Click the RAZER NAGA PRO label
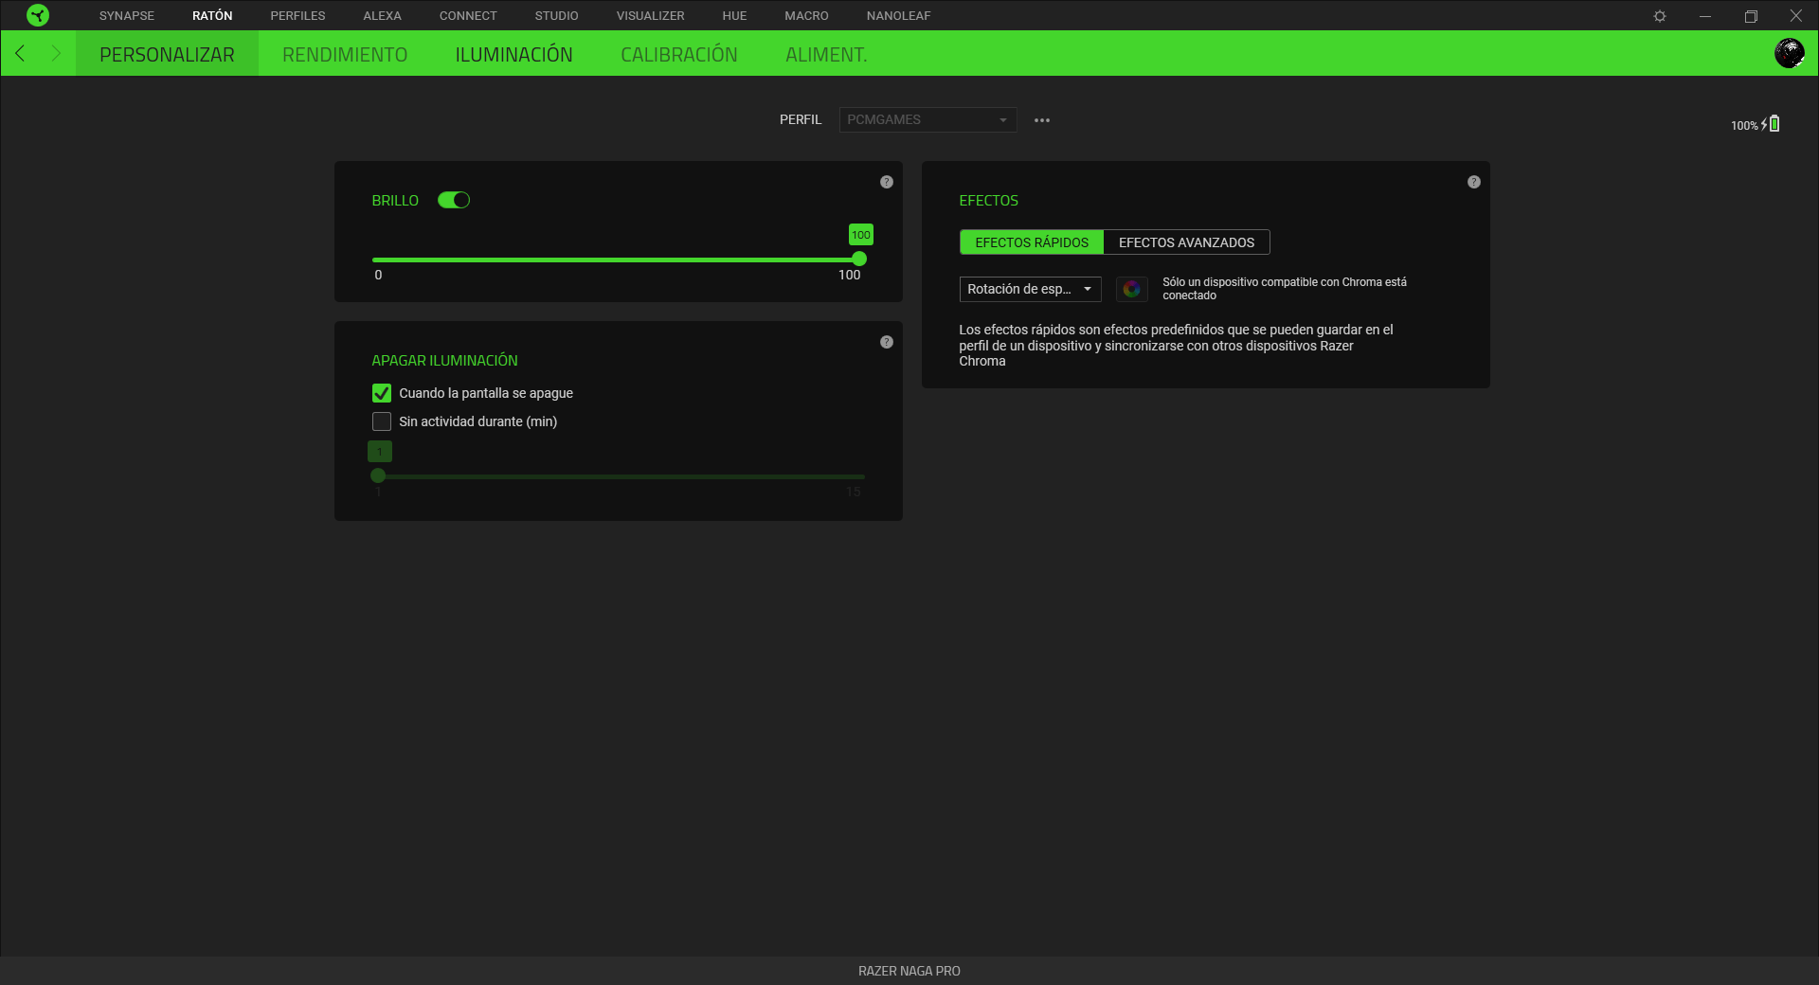Screen dimensions: 1819x985 click(x=909, y=971)
